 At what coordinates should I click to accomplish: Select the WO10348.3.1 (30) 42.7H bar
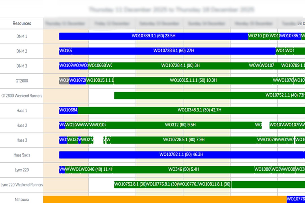191,110
